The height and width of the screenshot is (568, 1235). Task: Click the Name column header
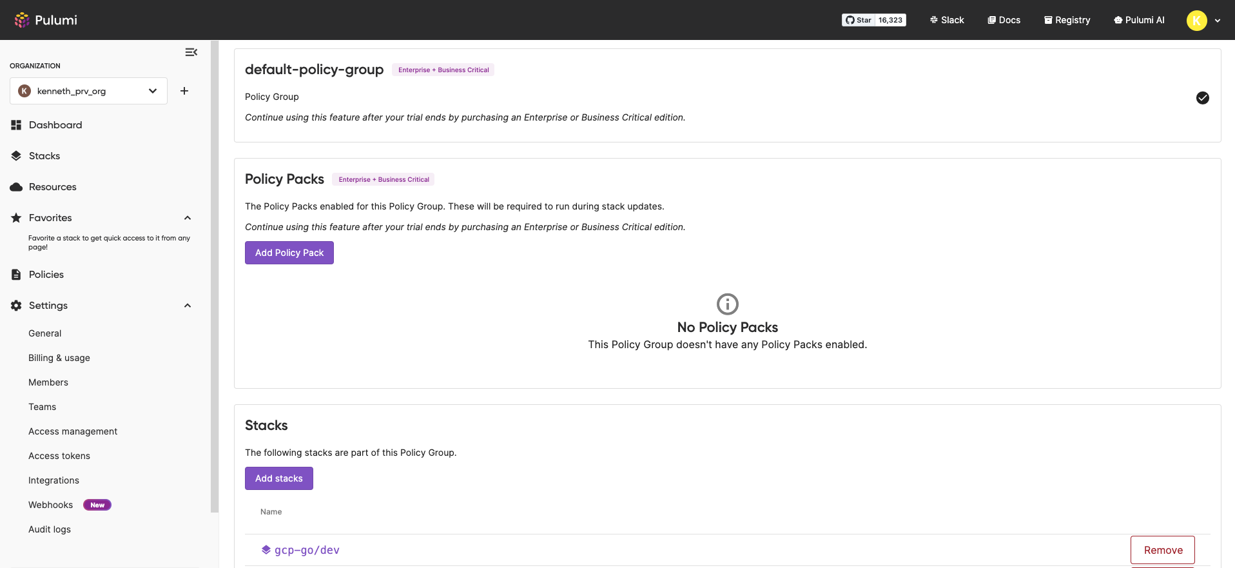[271, 512]
